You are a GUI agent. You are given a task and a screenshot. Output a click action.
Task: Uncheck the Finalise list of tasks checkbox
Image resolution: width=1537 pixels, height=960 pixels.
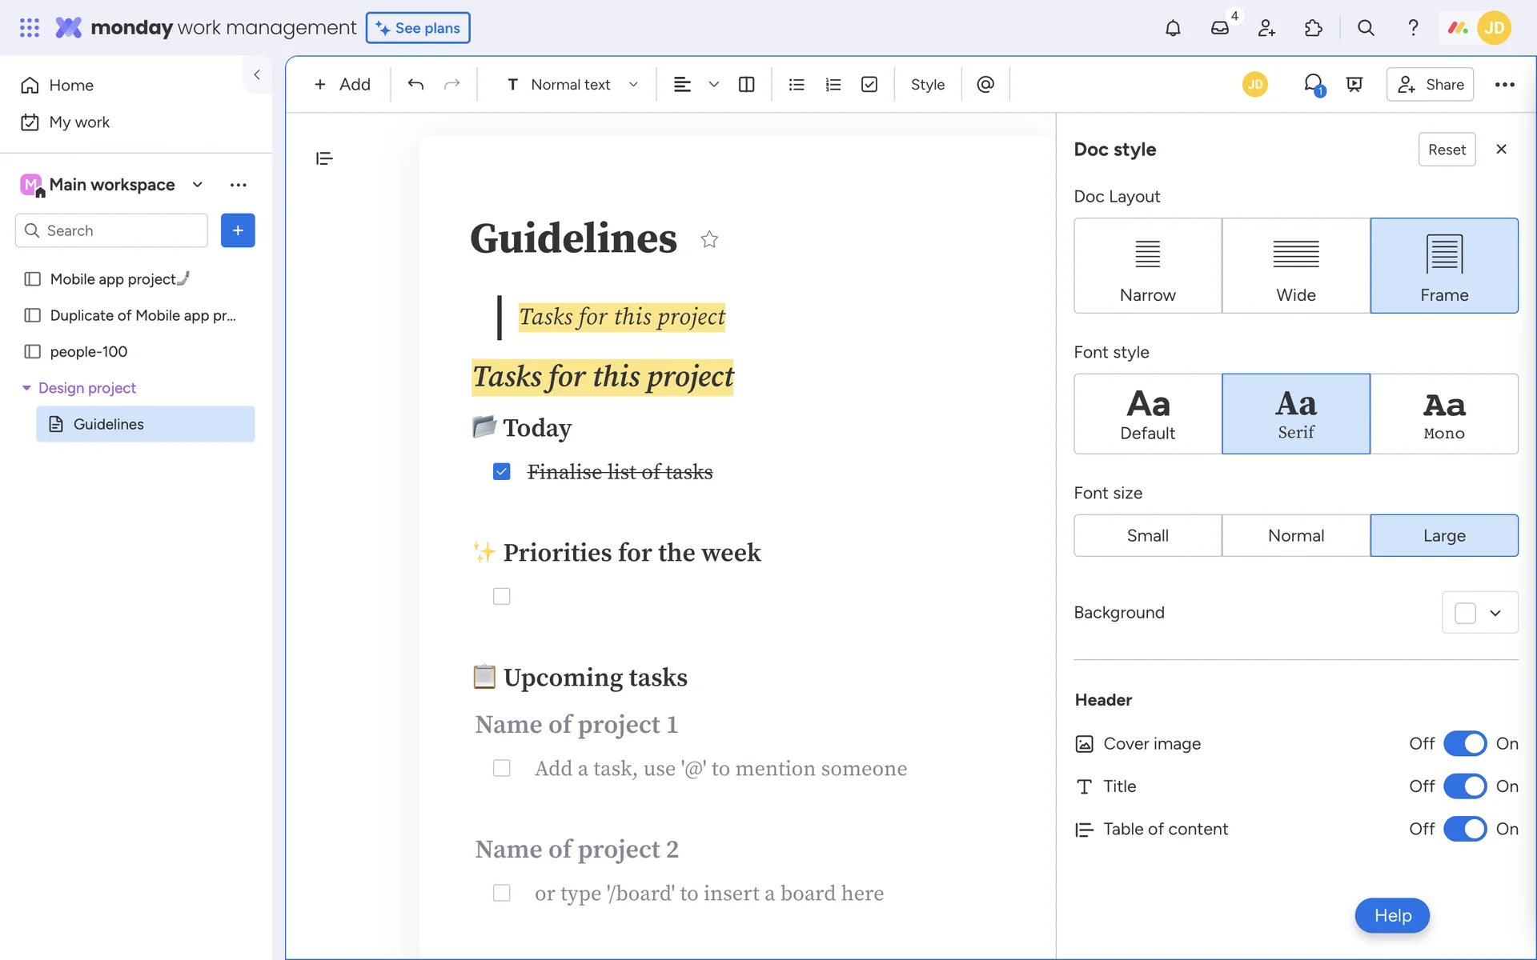click(x=502, y=472)
